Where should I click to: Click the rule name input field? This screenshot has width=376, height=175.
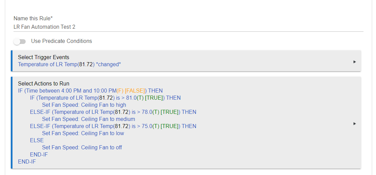pyautogui.click(x=188, y=27)
